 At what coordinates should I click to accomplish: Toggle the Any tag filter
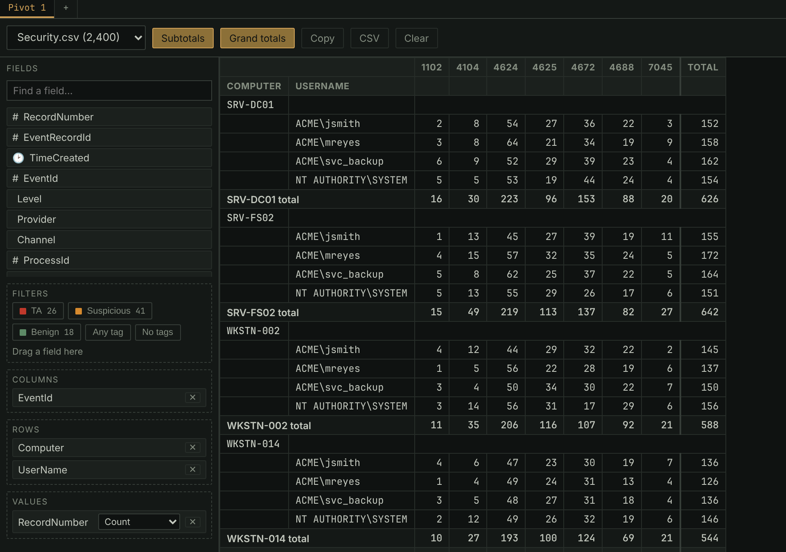tap(108, 332)
